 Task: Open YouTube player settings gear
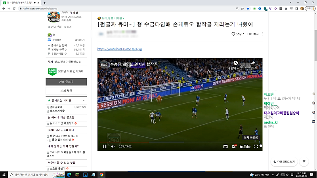pyautogui.click(x=234, y=146)
